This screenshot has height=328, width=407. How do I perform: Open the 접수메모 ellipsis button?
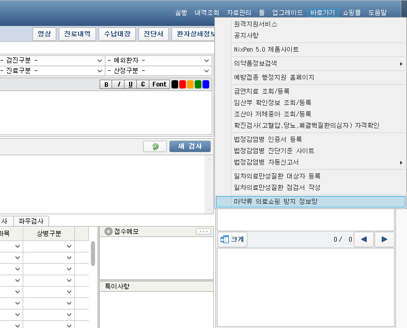203,232
